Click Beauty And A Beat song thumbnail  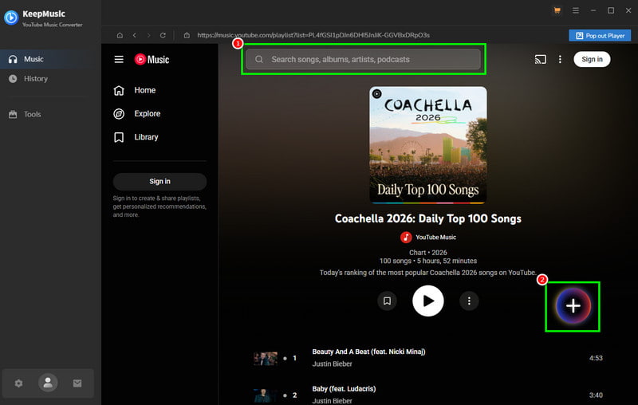tap(266, 358)
